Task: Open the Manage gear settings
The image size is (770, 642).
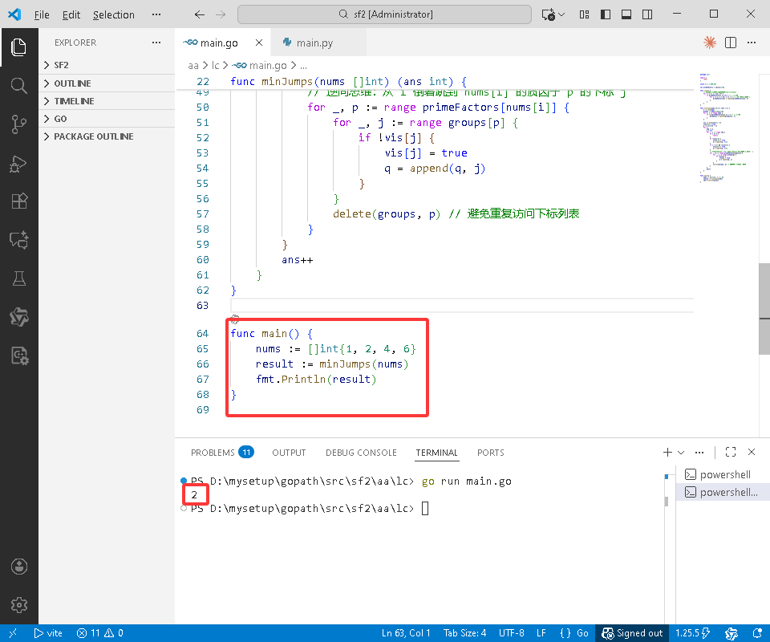Action: pyautogui.click(x=18, y=604)
